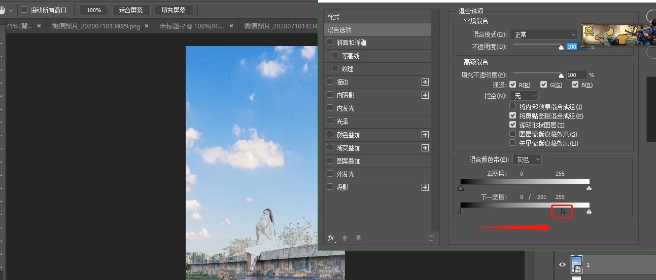Viewport: 656px width, 280px height.
Task: Open the 混合模式 dropdown showing 正常
Action: pos(543,34)
